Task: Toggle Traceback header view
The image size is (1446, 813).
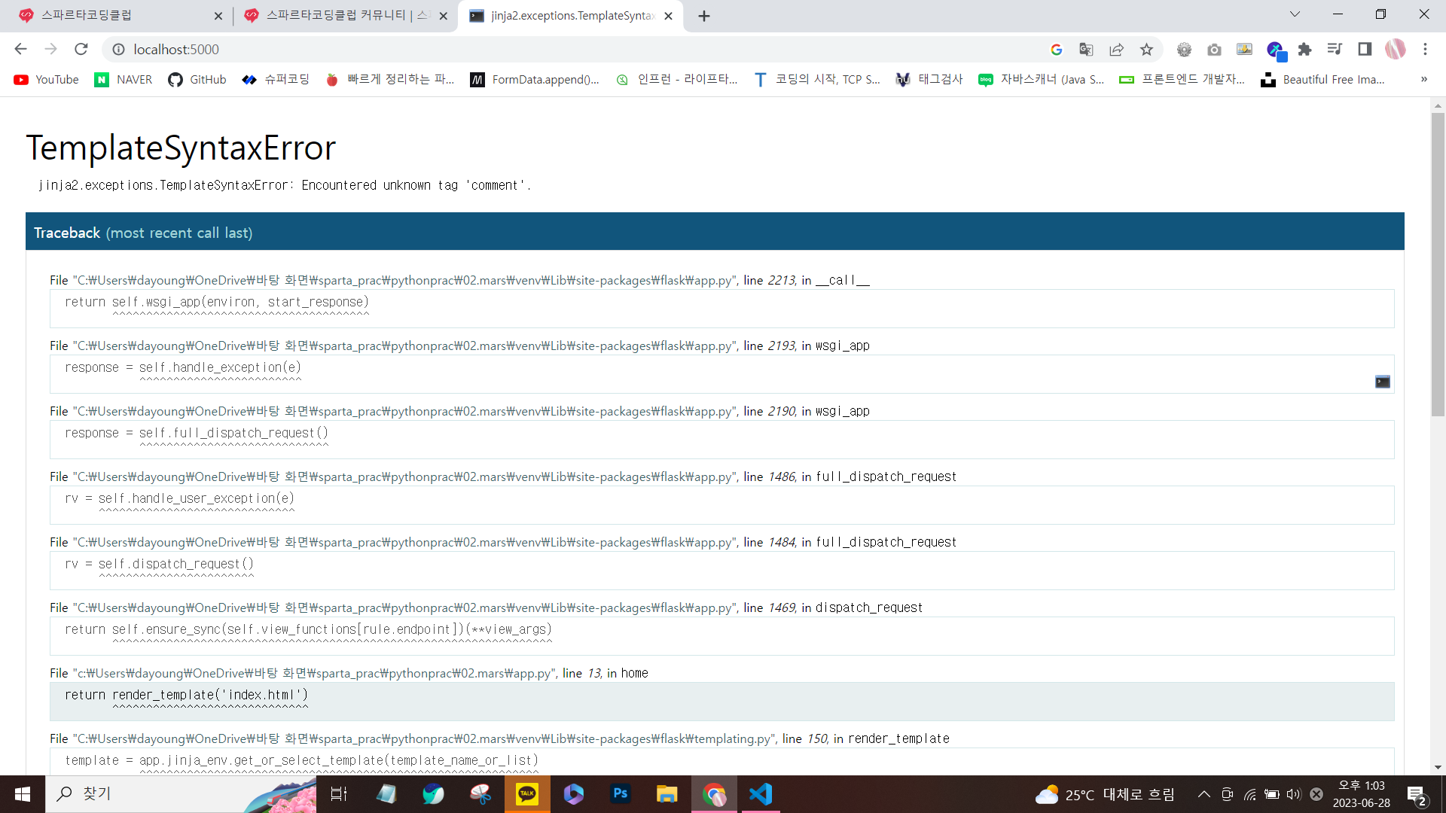Action: (715, 232)
